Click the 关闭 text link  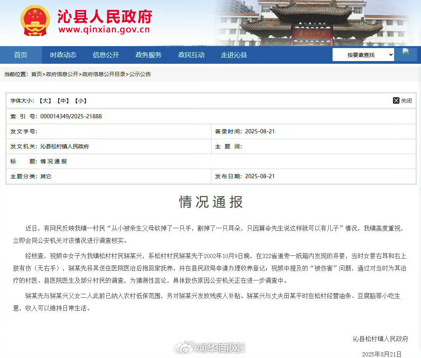click(x=406, y=101)
